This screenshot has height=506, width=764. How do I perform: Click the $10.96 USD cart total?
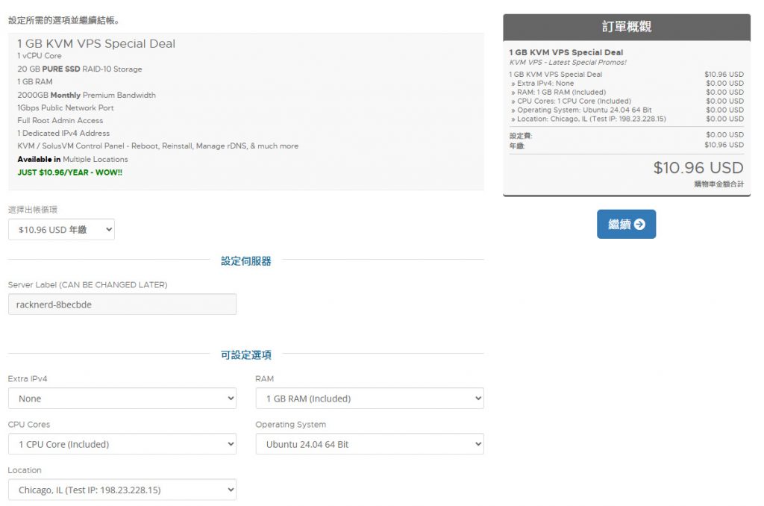[698, 168]
